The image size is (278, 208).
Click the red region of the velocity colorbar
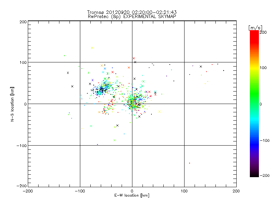(254, 36)
